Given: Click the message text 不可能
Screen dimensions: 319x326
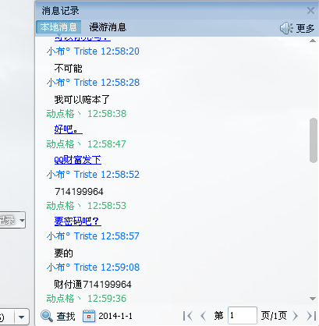Looking at the screenshot, I should coord(69,69).
